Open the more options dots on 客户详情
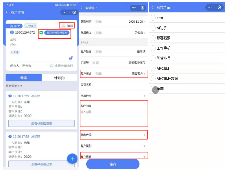Viewport: 232px width, 175px height. [65, 12]
